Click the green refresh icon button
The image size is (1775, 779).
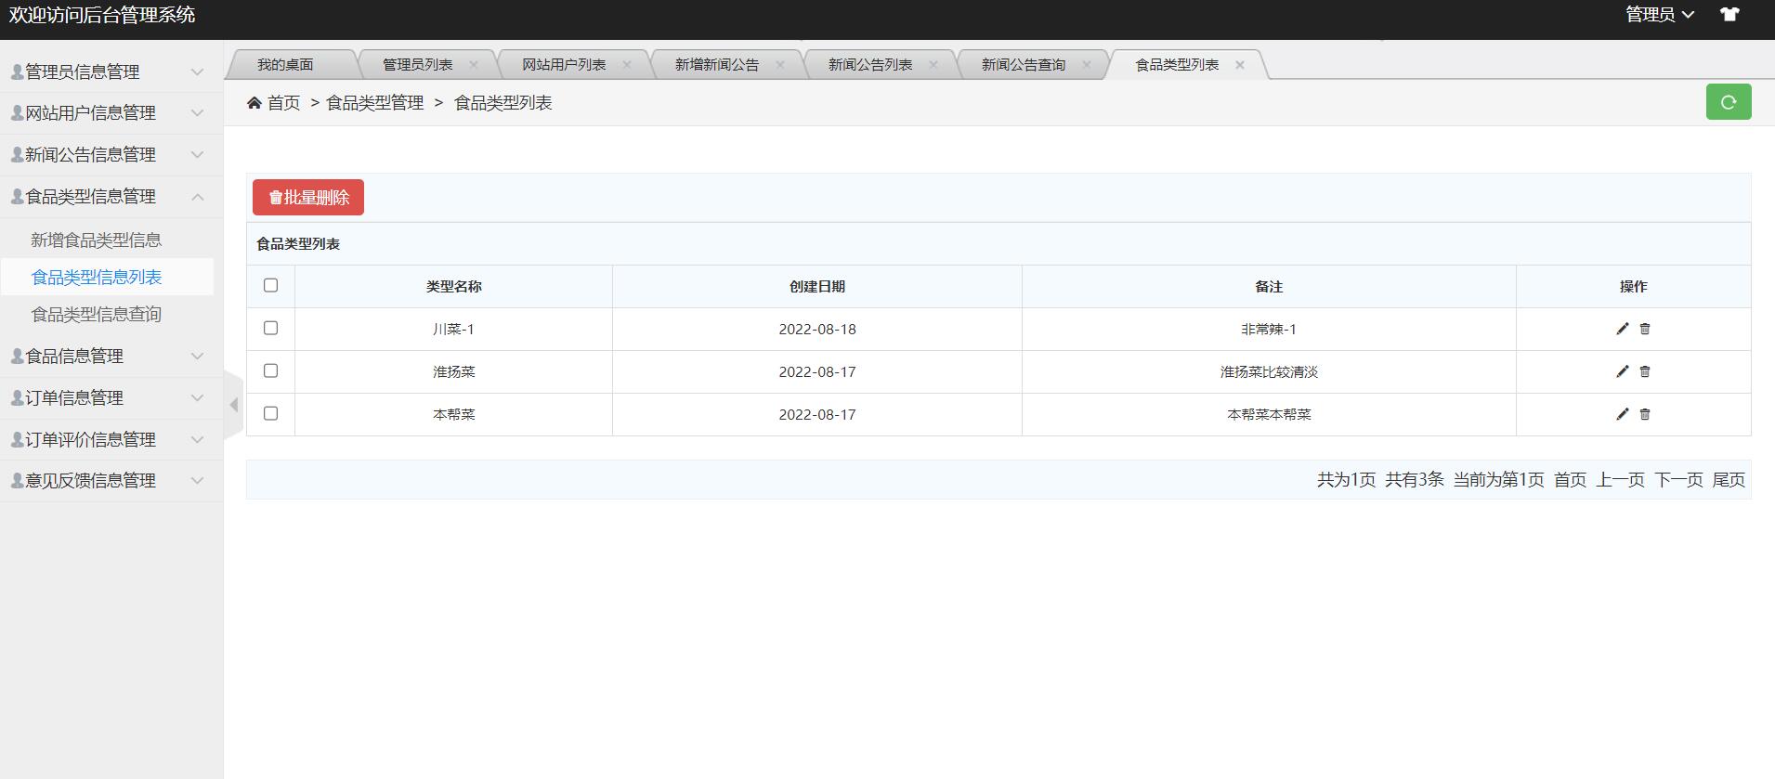click(1729, 102)
